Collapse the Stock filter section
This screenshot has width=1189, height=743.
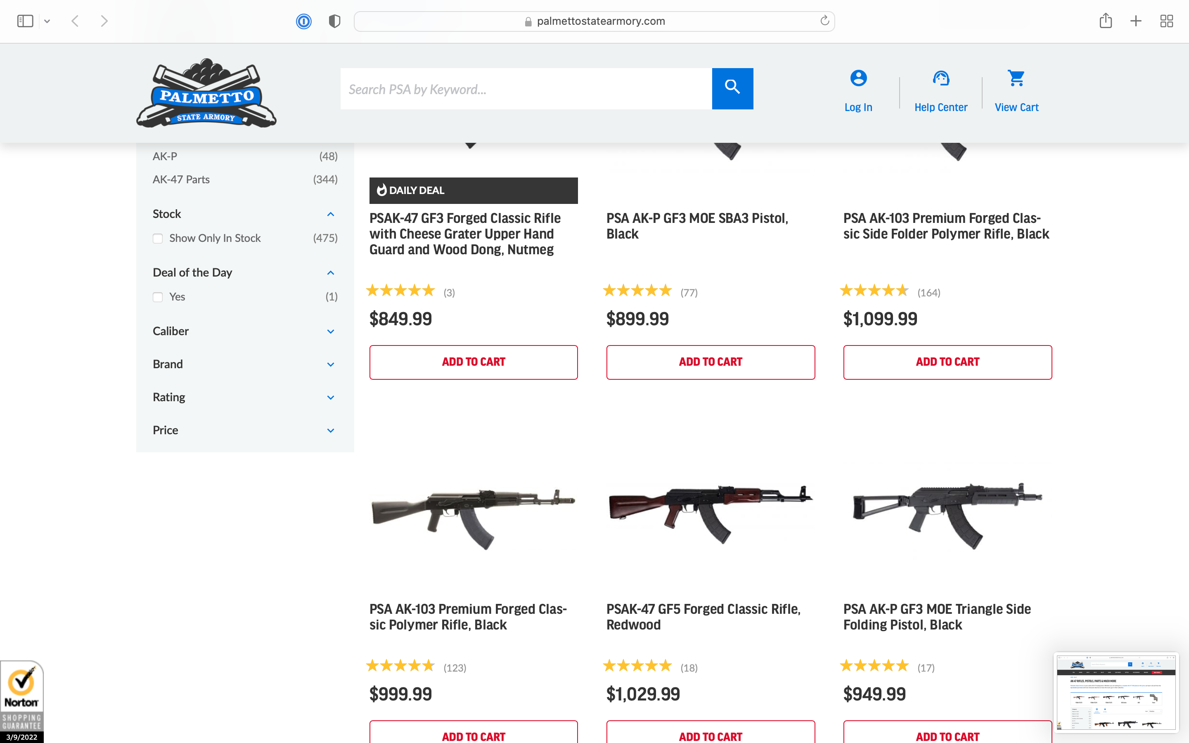click(331, 214)
